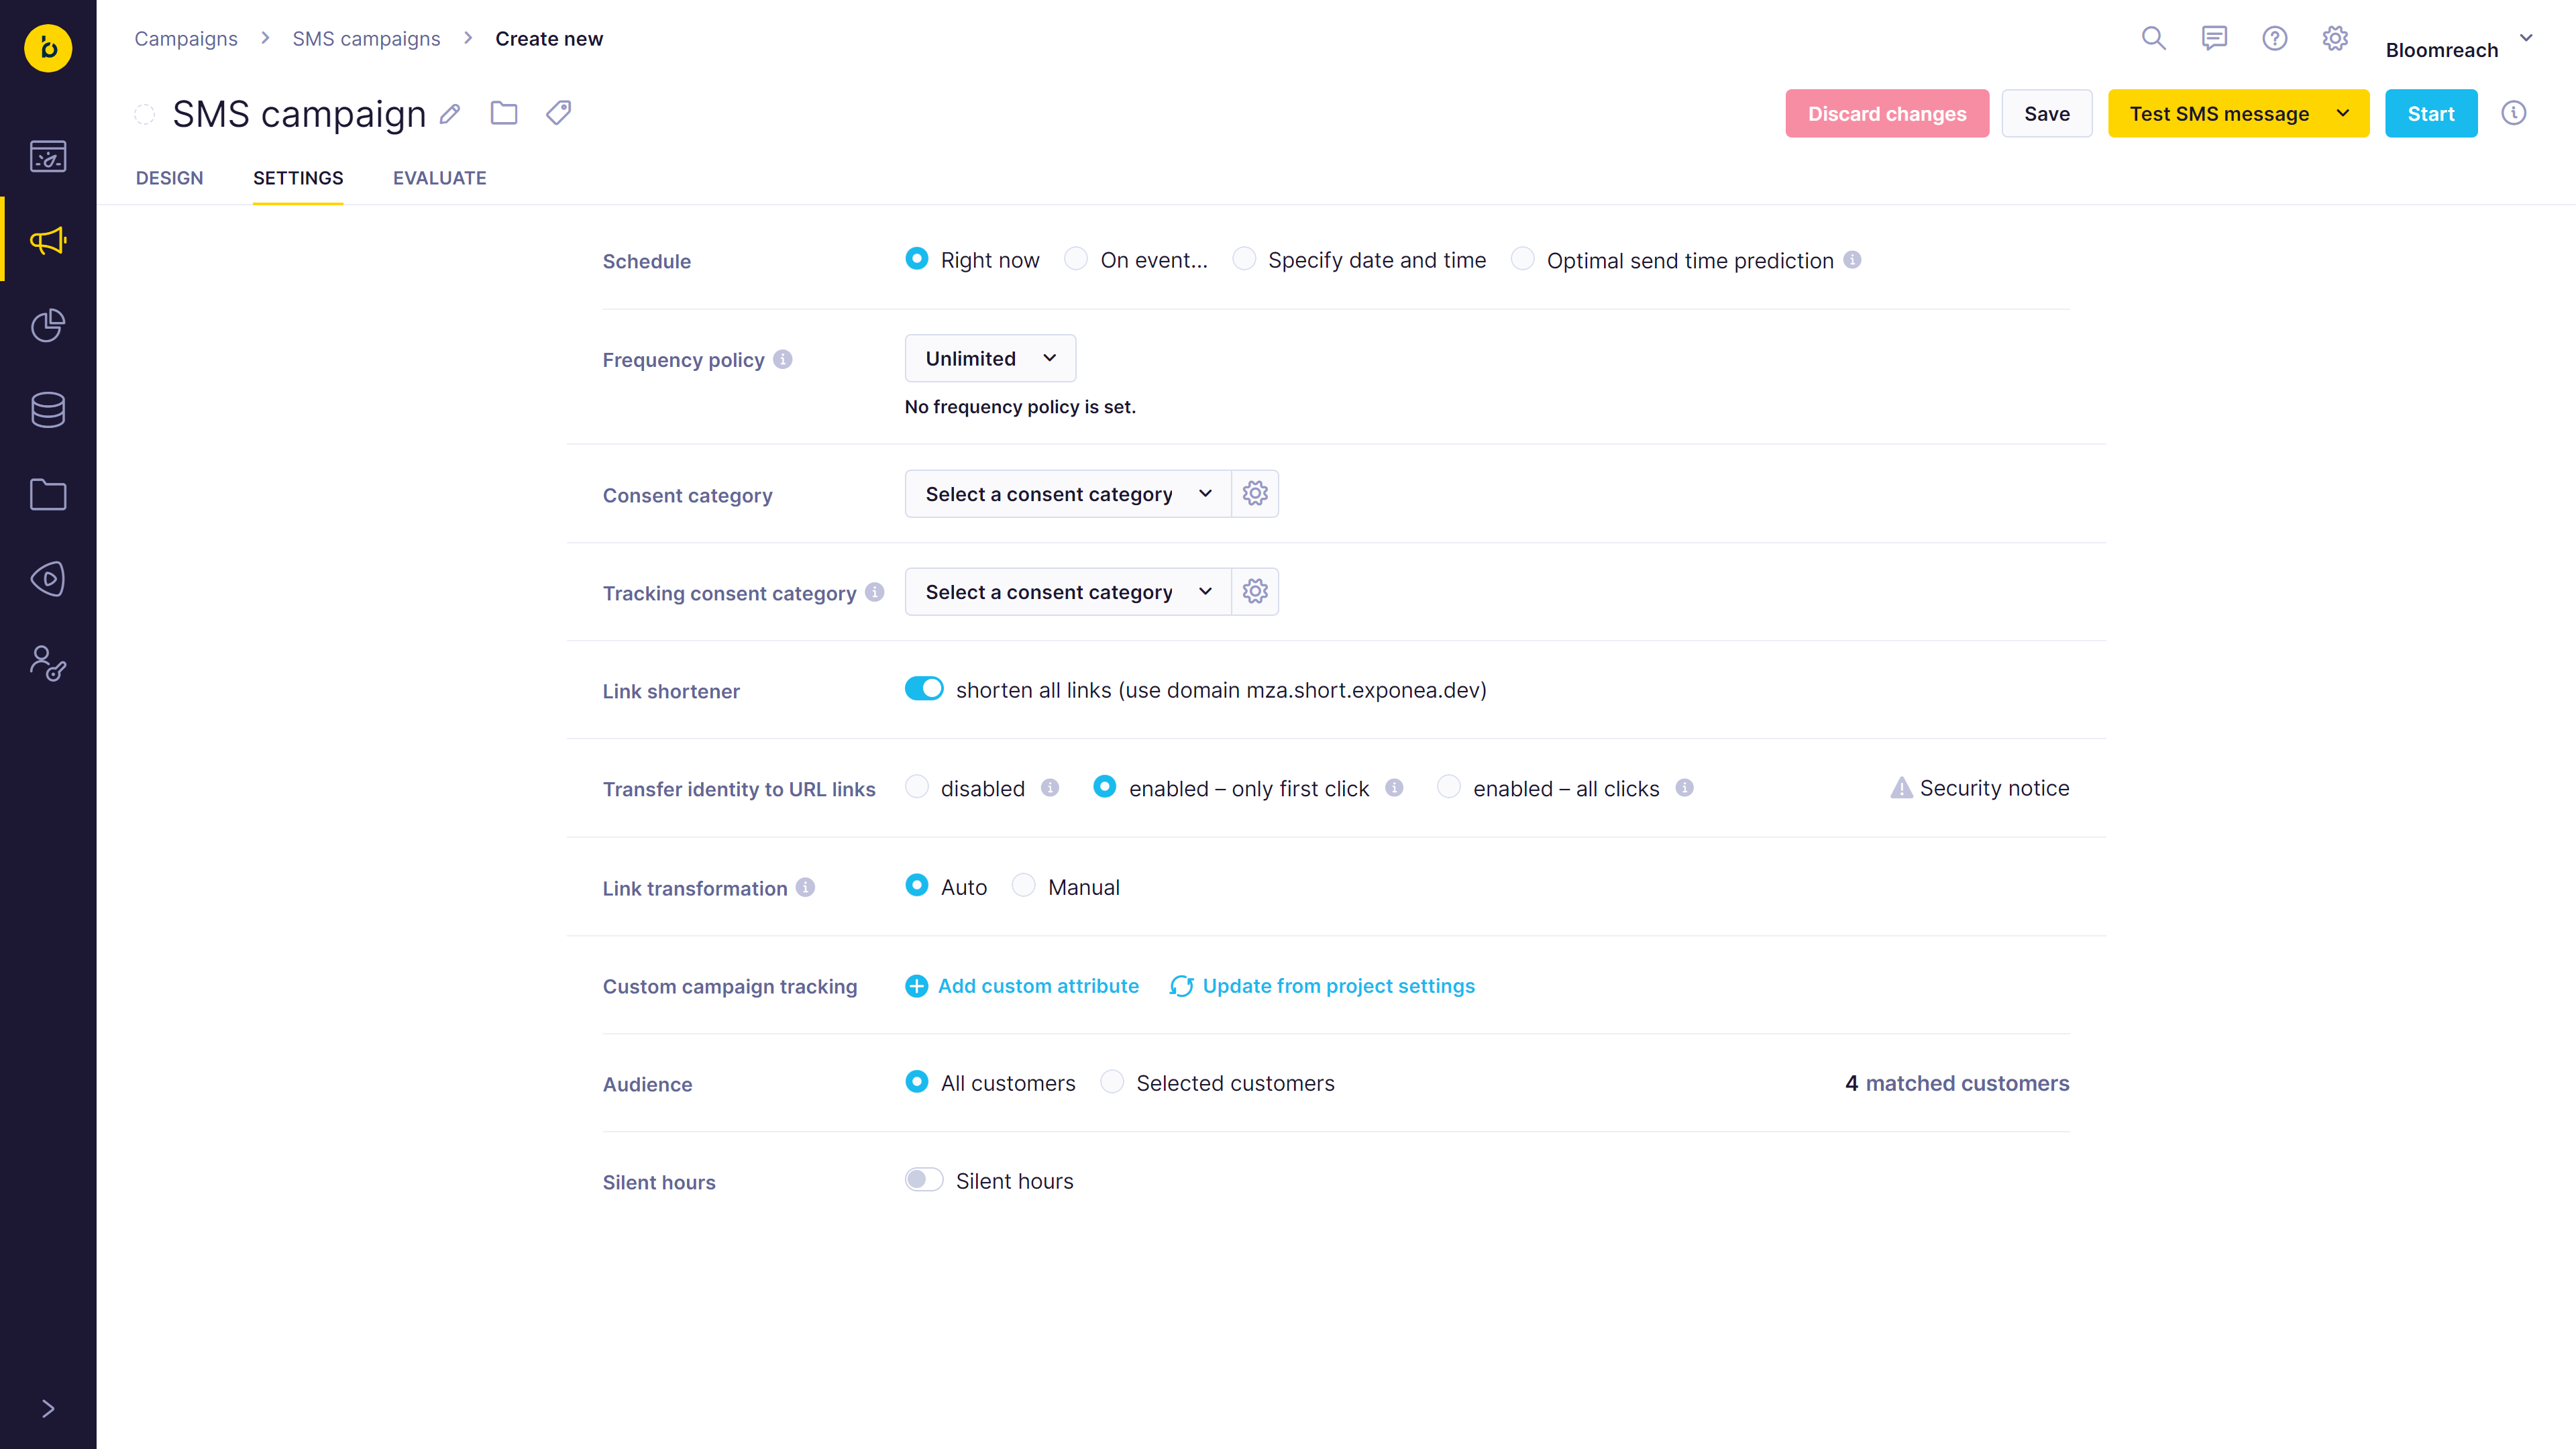This screenshot has width=2576, height=1449.
Task: Toggle the Link shortener switch
Action: point(923,689)
